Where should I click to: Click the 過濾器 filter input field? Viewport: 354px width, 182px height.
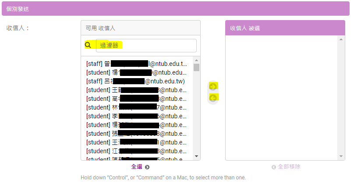[146, 45]
